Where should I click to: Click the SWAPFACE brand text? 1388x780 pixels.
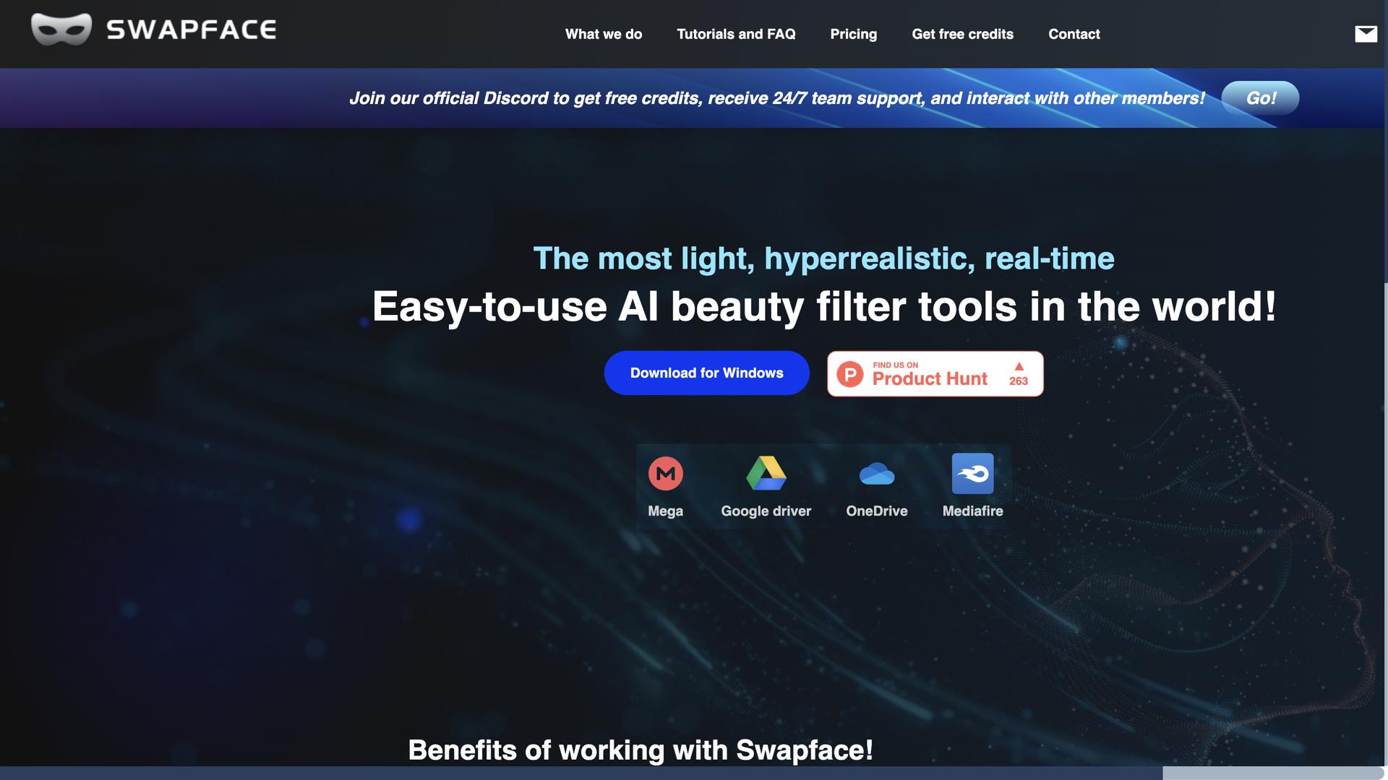coord(192,30)
